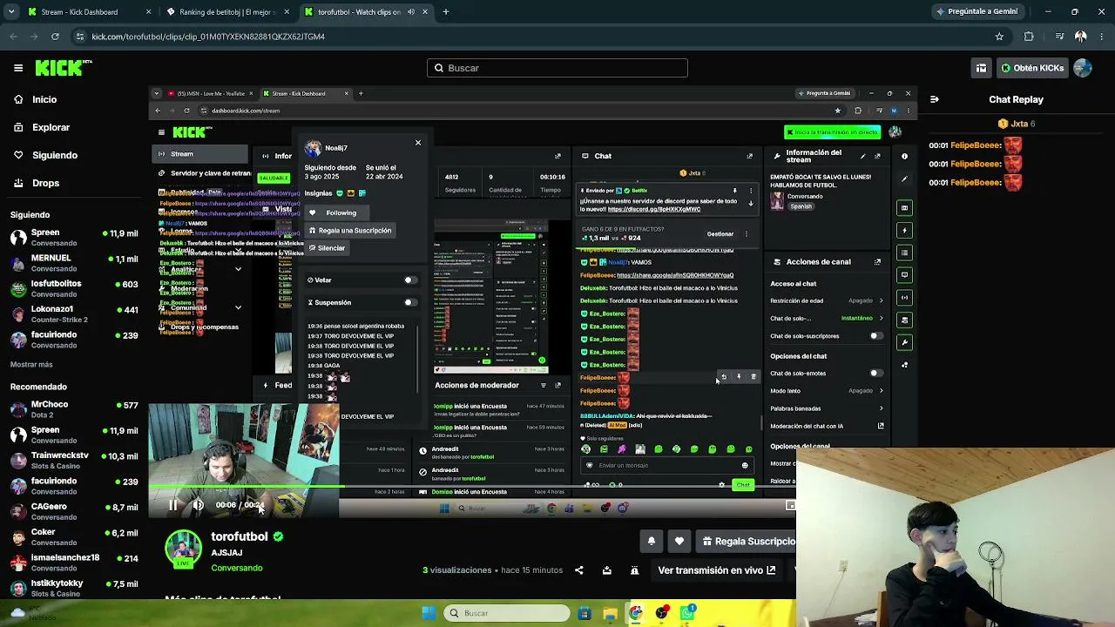Click the Obtén KICKs button
1115x627 pixels.
(x=1032, y=68)
